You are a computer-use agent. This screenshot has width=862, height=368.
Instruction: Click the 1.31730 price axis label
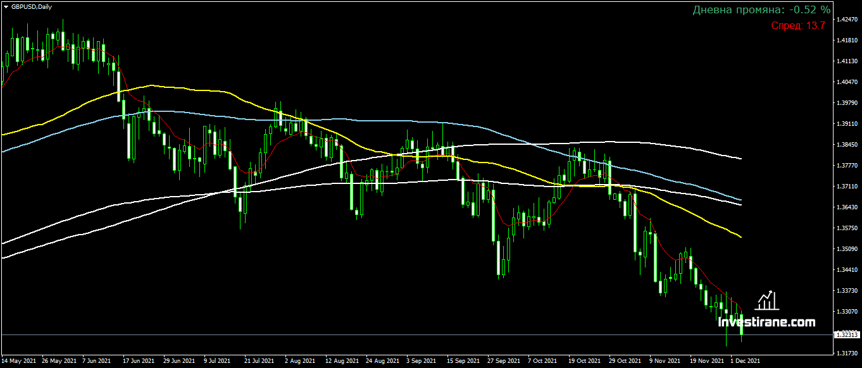846,353
